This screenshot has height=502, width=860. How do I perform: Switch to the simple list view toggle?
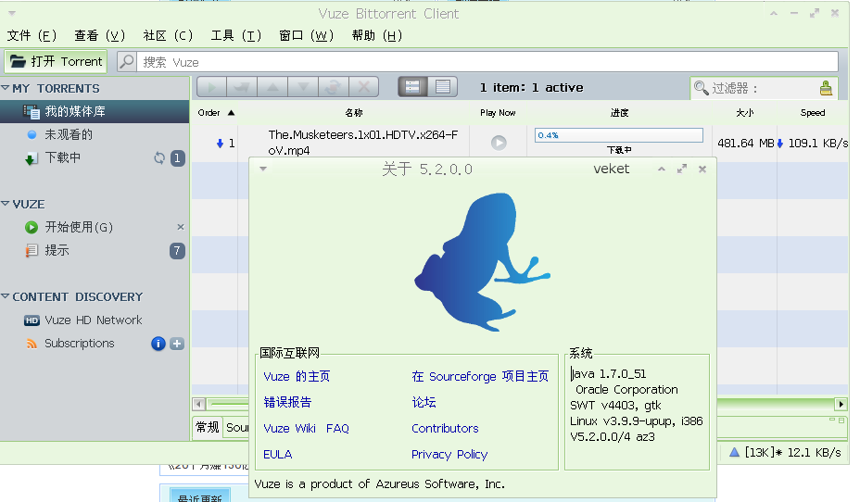pos(412,87)
